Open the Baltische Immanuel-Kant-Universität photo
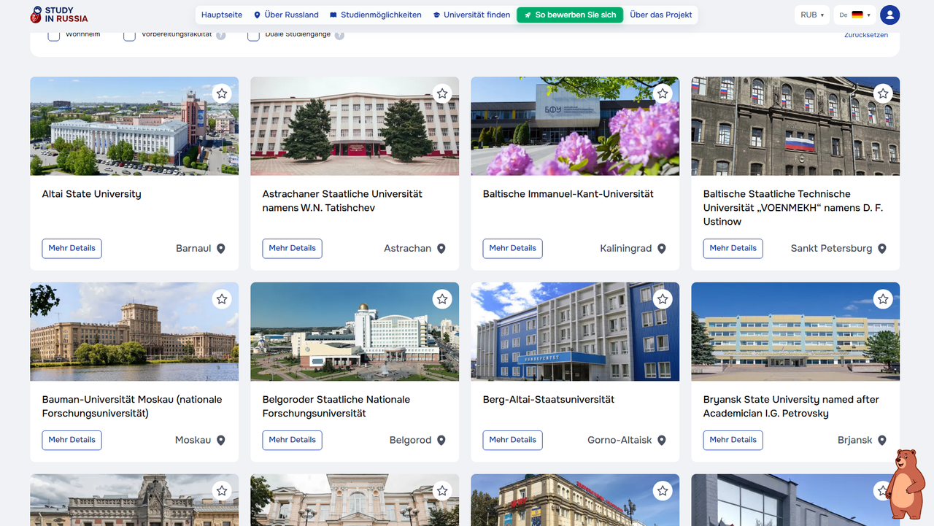 [575, 126]
